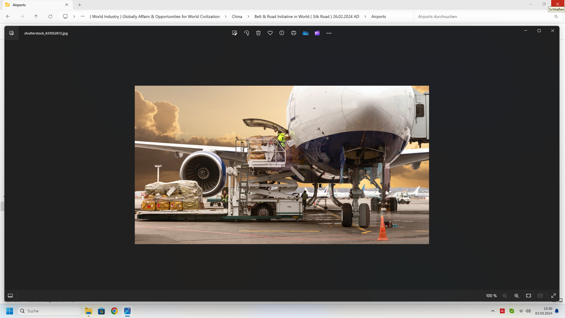Open the clock showing 15:30 02.03.2024

coord(544,311)
